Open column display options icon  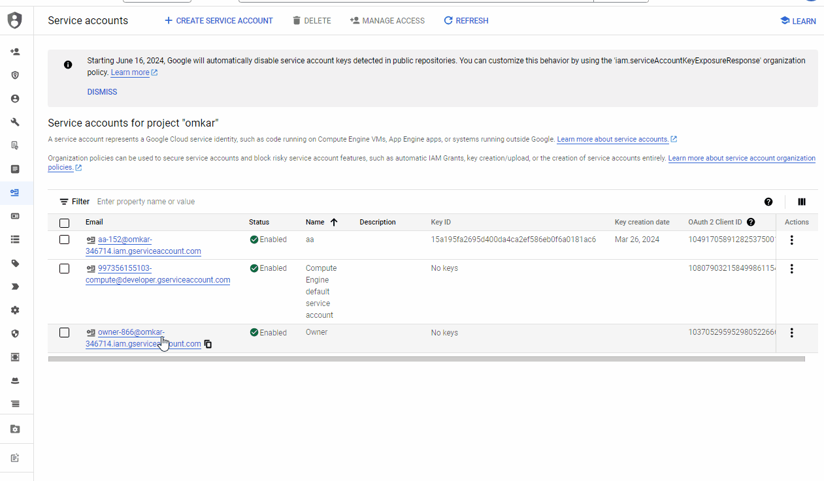(x=802, y=202)
